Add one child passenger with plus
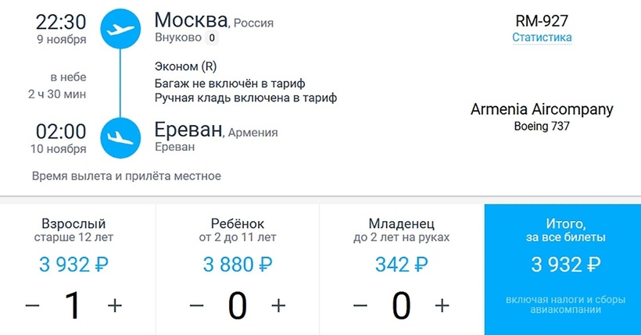 (278, 305)
